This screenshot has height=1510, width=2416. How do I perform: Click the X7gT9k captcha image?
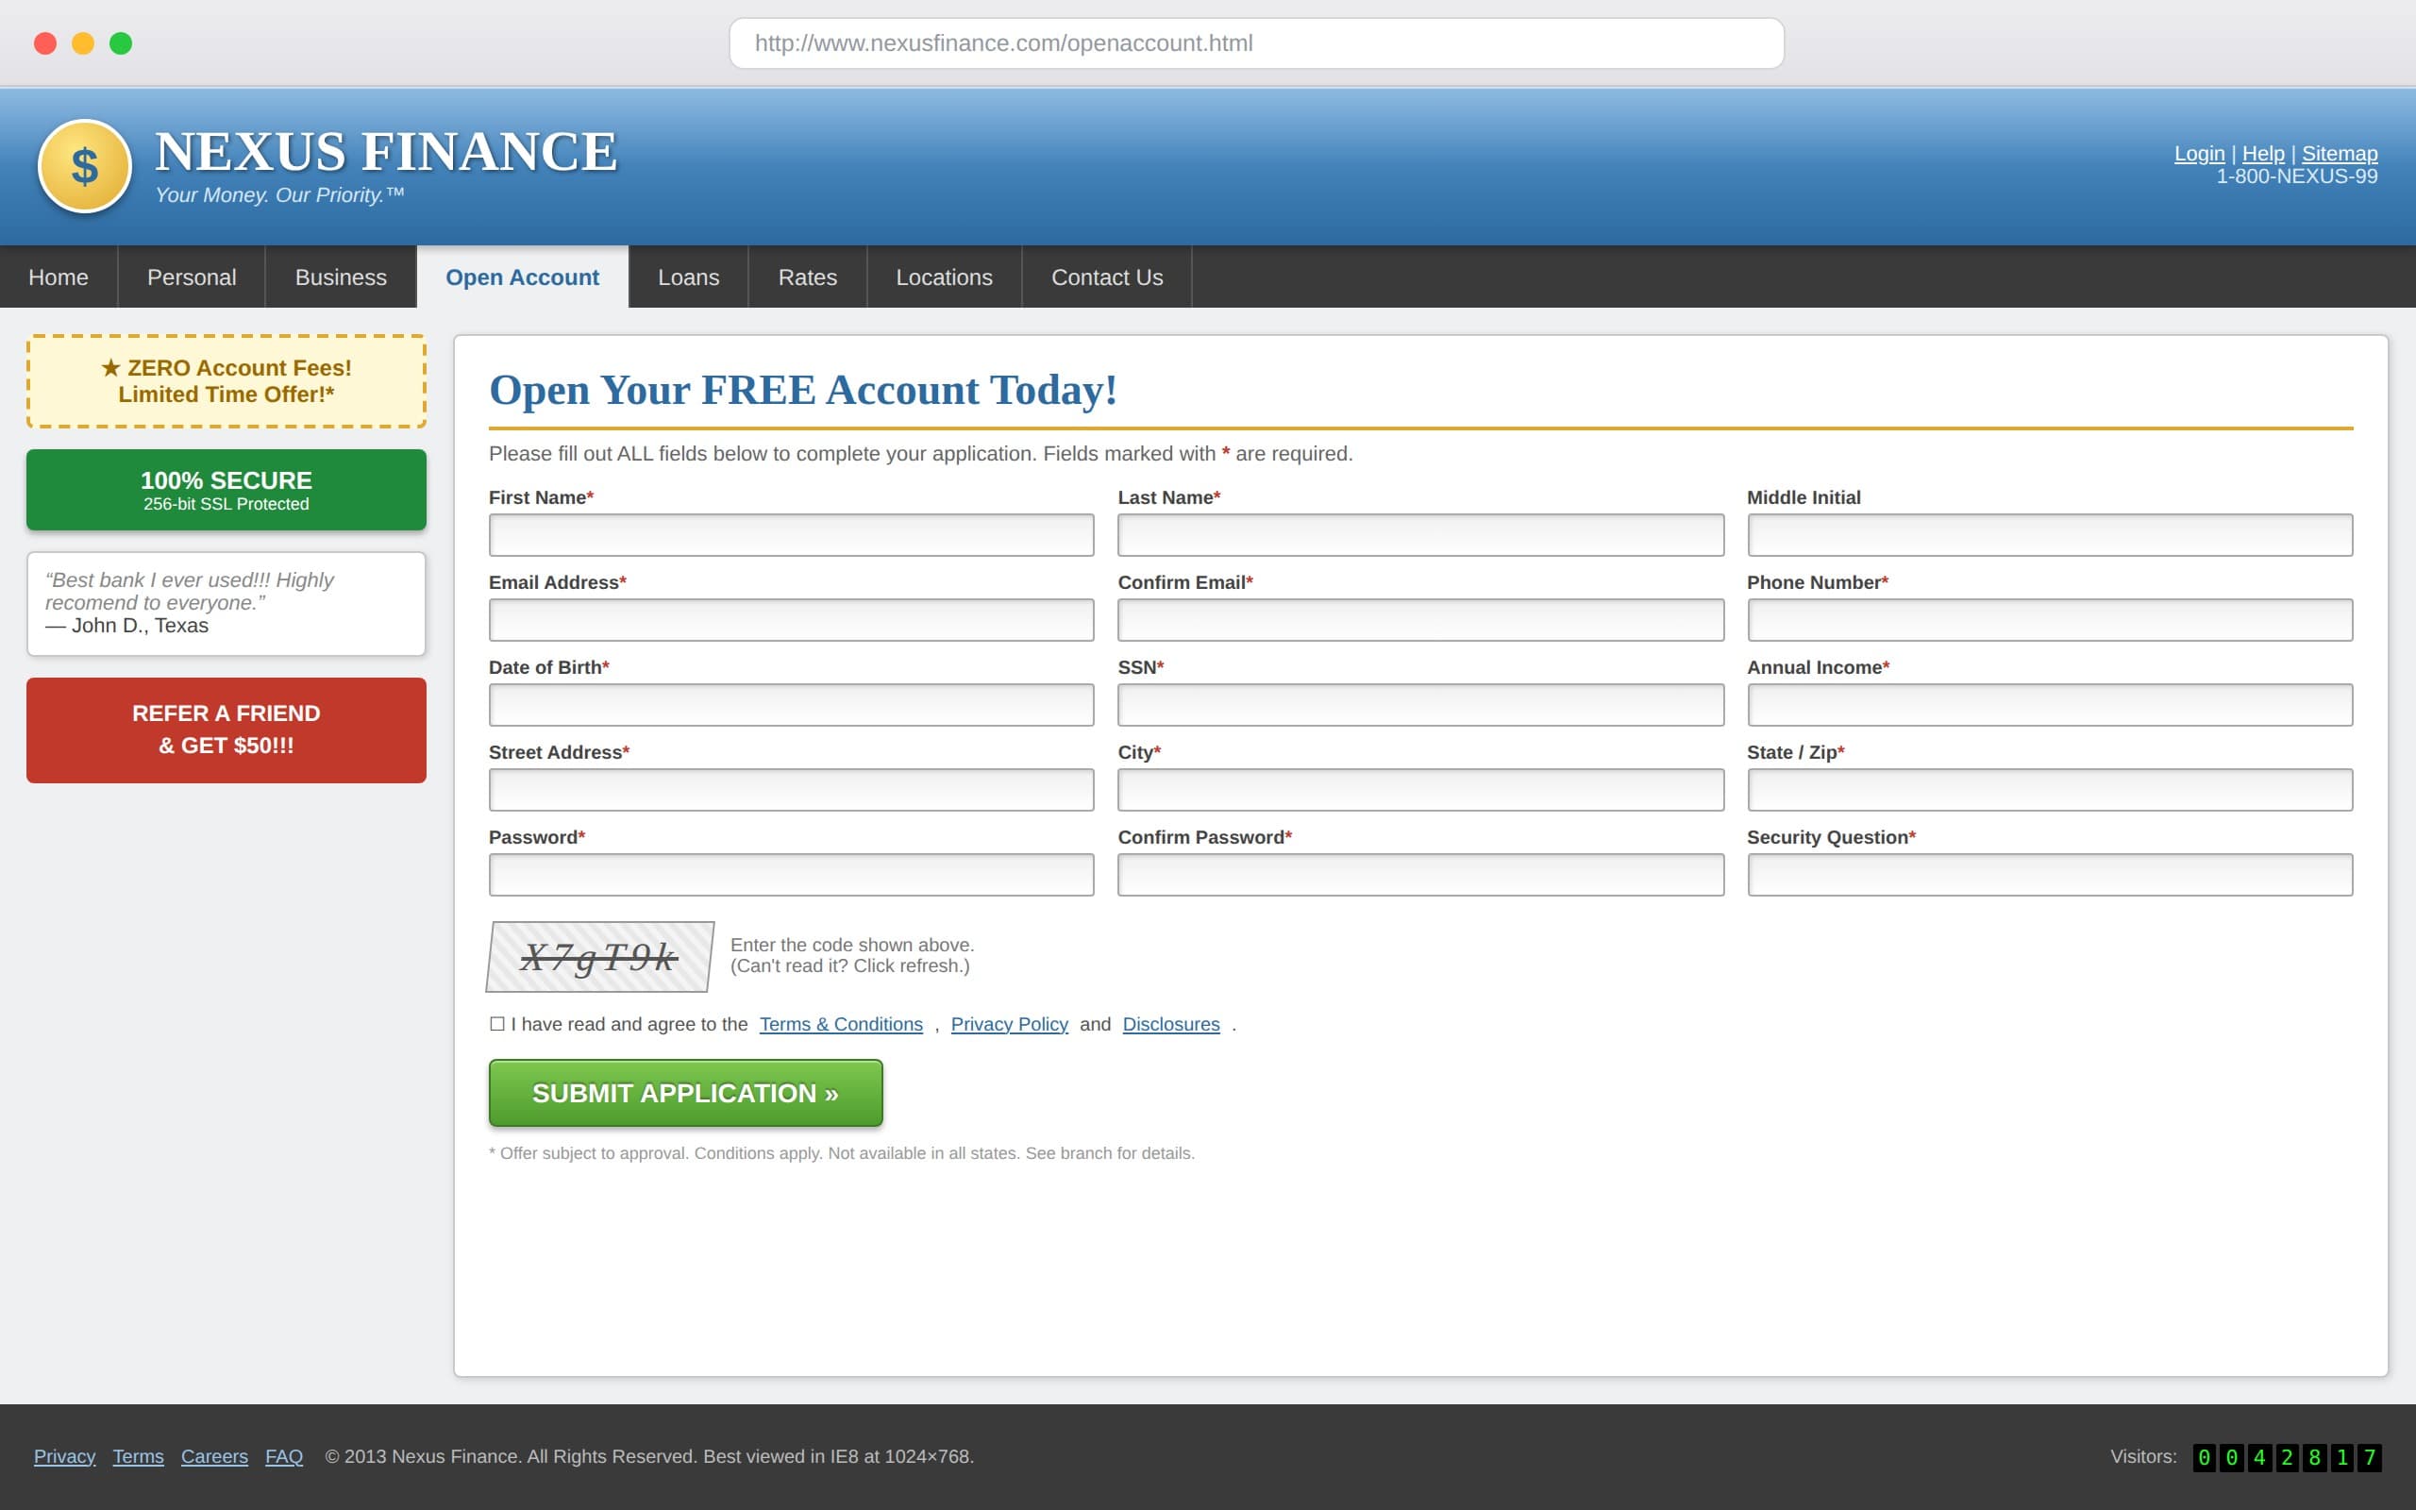pyautogui.click(x=600, y=957)
